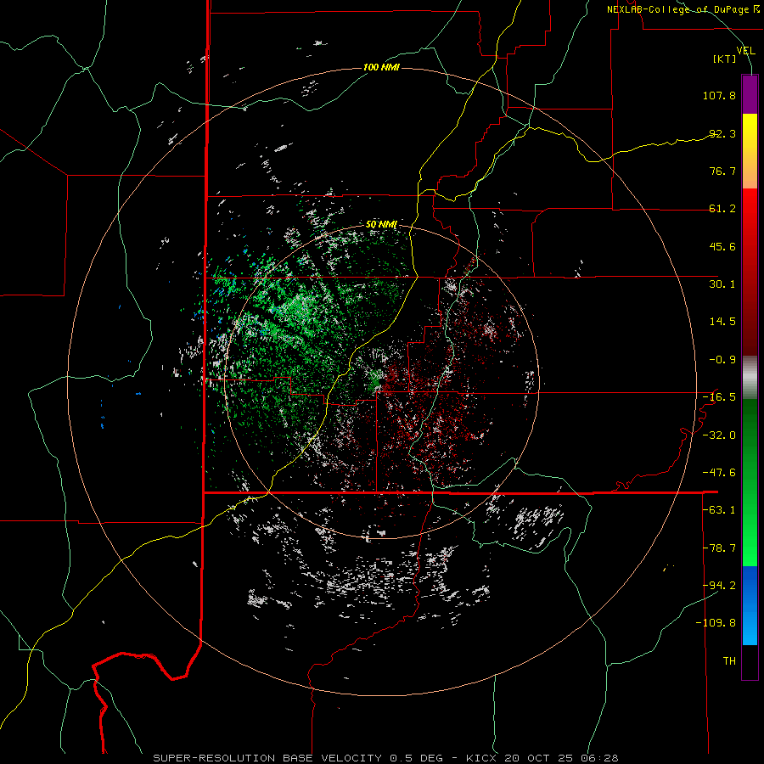The height and width of the screenshot is (764, 764).
Task: Click the 100 NMI range ring label
Action: tap(381, 67)
